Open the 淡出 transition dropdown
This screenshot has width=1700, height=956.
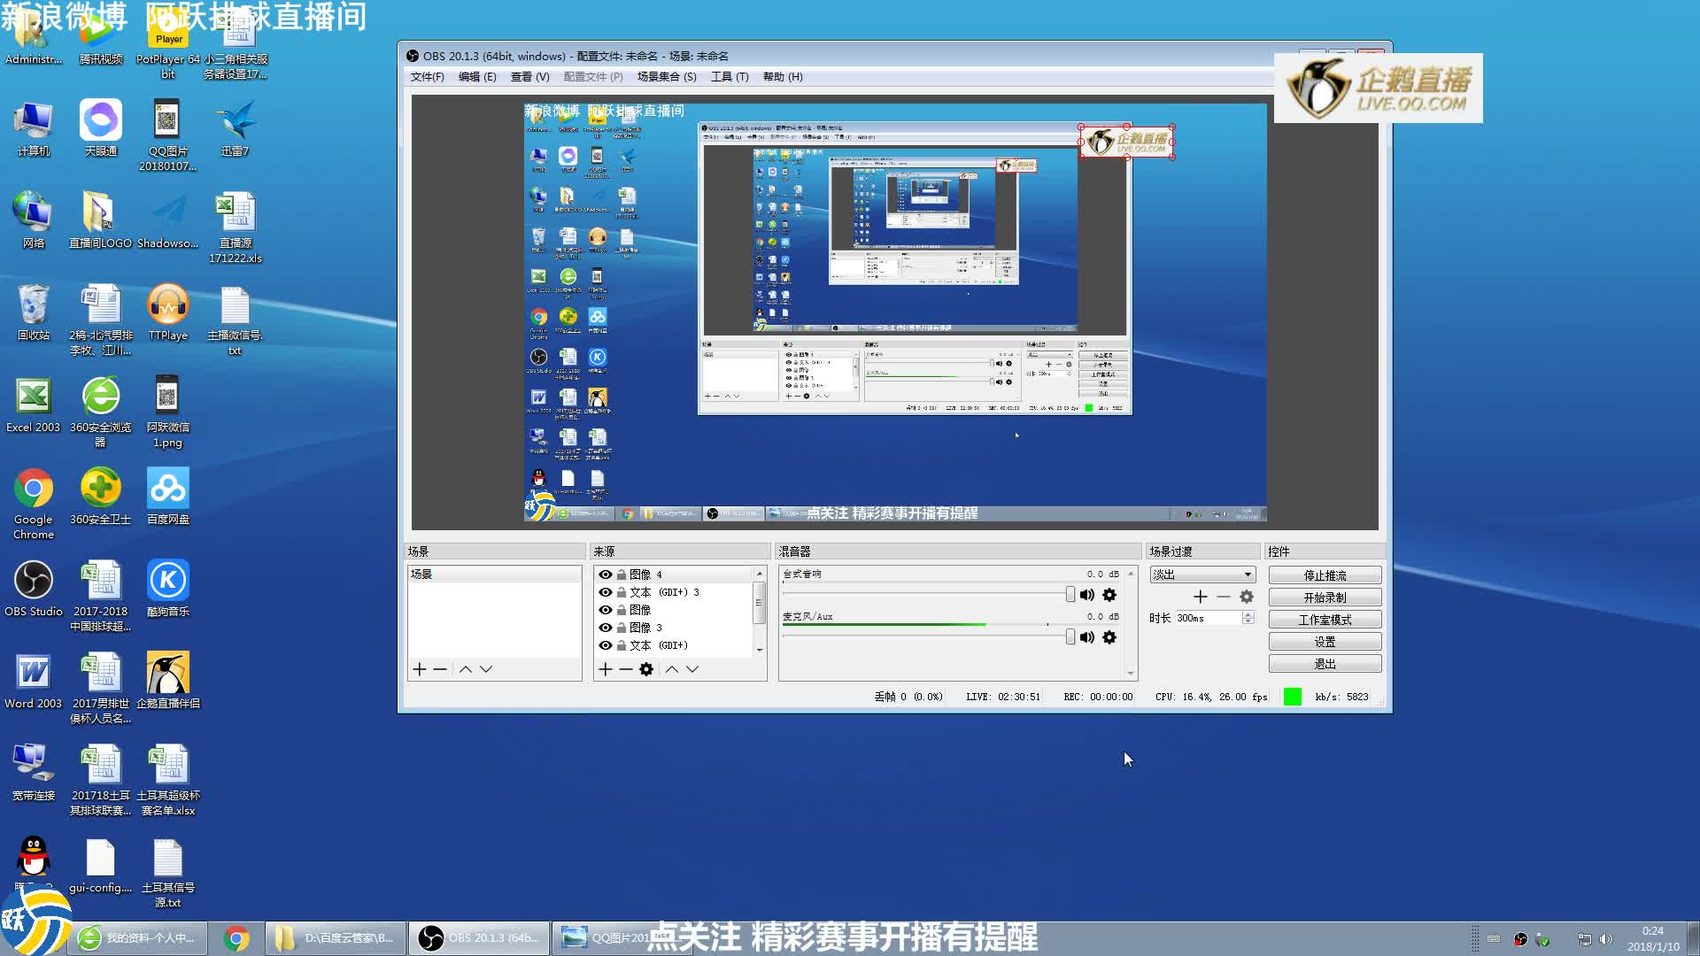click(1247, 574)
